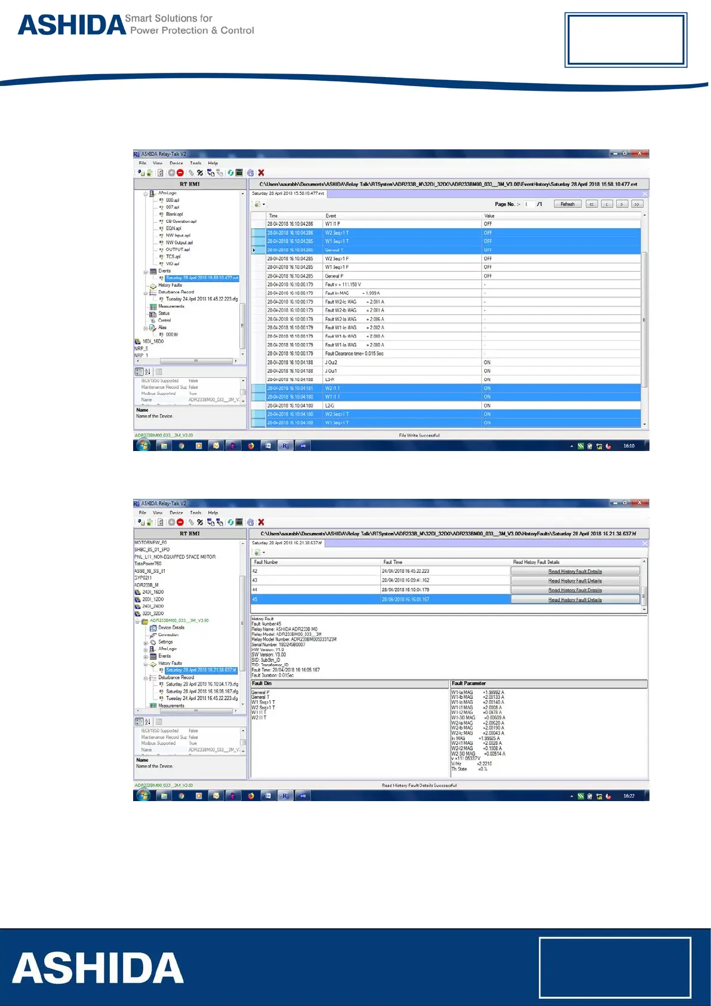The height and width of the screenshot is (1006, 711).
Task: Select the 16DI_16DO device icon in upper tree
Action: tap(138, 342)
